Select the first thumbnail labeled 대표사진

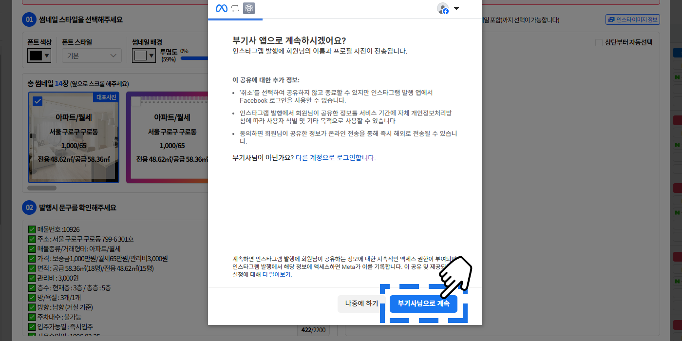[x=74, y=137]
